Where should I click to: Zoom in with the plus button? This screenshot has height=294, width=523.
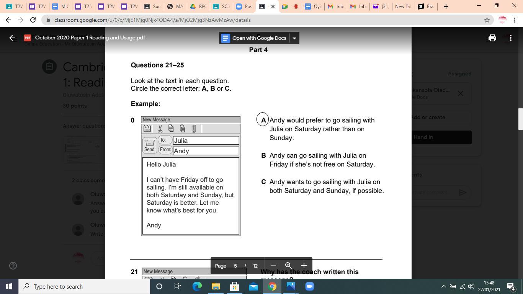[x=304, y=266]
